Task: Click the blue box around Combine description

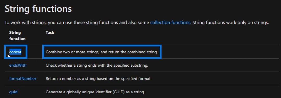Action: 102,52
